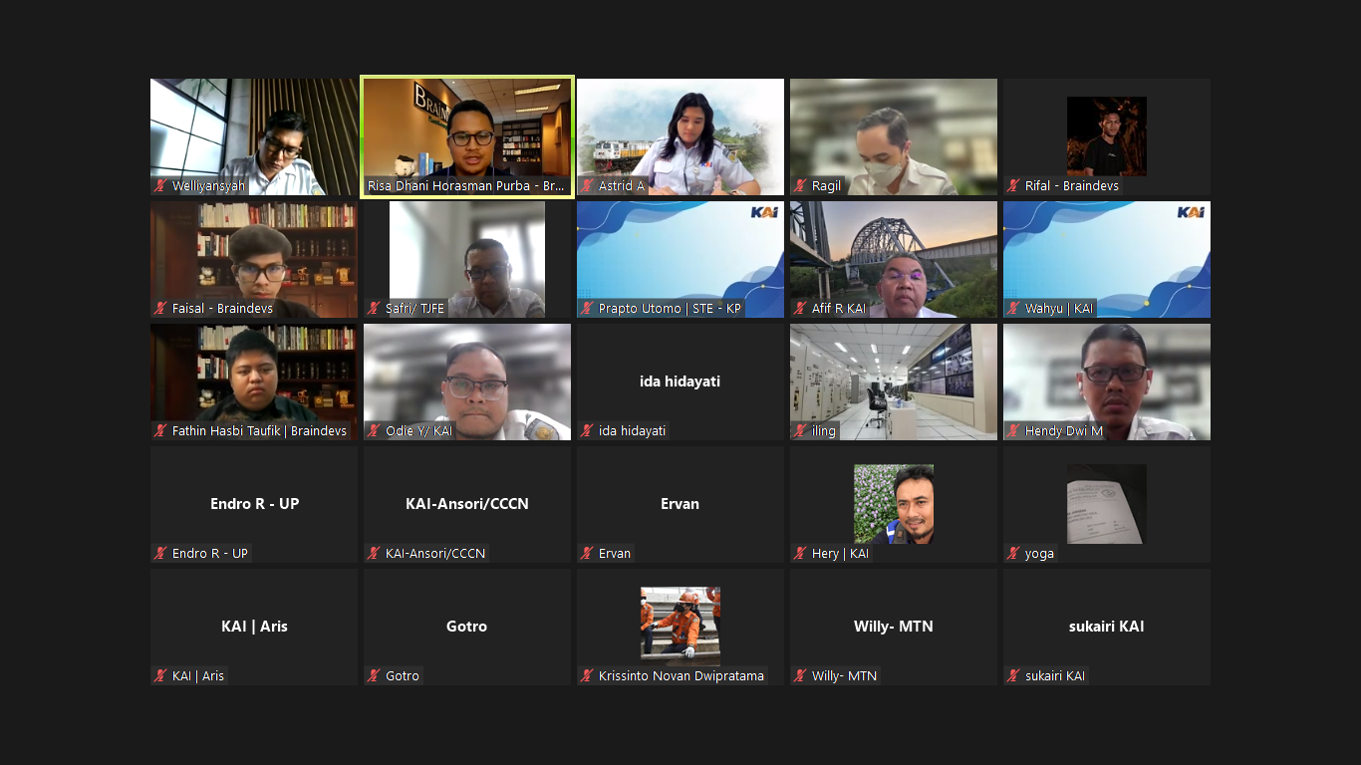Screen dimensions: 1361x765
Task: Click the muted mic icon for Astrid A
Action: [587, 186]
